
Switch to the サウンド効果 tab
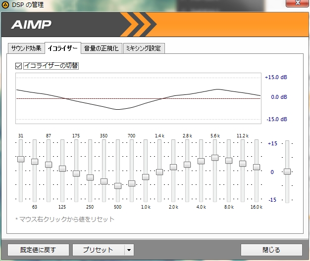pos(26,48)
